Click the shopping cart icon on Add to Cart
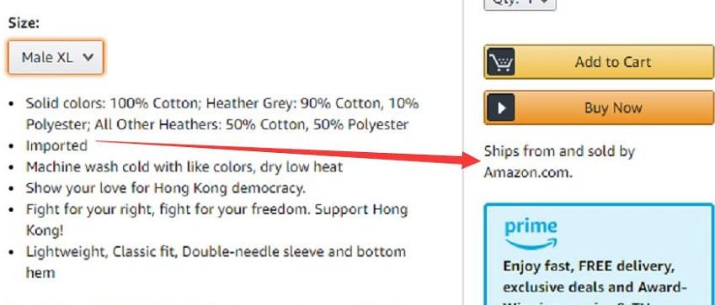Image resolution: width=715 pixels, height=305 pixels. pos(501,61)
